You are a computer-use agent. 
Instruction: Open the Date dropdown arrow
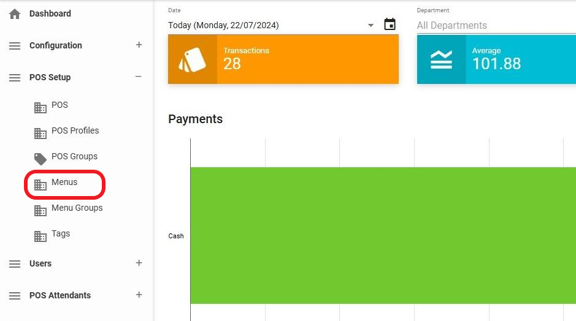371,26
